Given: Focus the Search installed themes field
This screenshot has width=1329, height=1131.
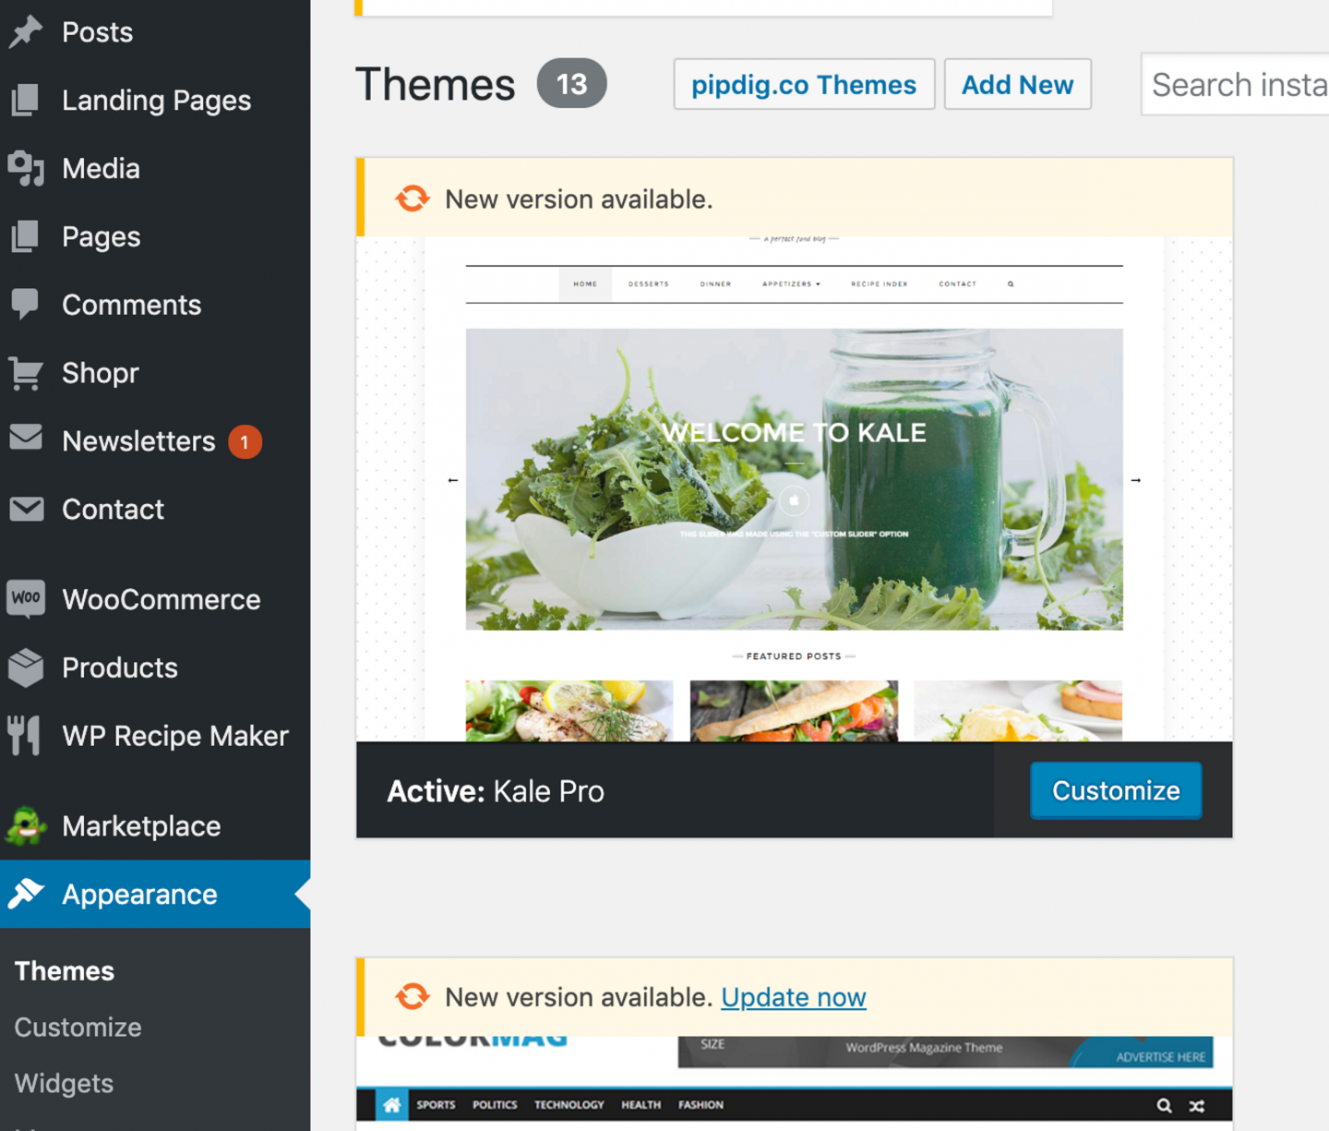Looking at the screenshot, I should 1236,85.
